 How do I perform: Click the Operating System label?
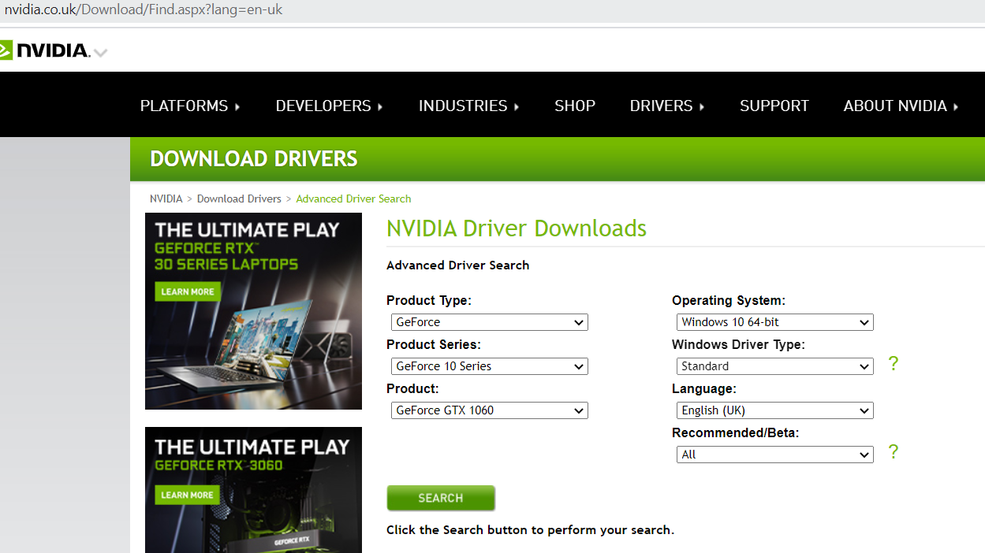(729, 301)
